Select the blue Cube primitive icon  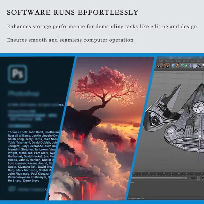coord(173,66)
